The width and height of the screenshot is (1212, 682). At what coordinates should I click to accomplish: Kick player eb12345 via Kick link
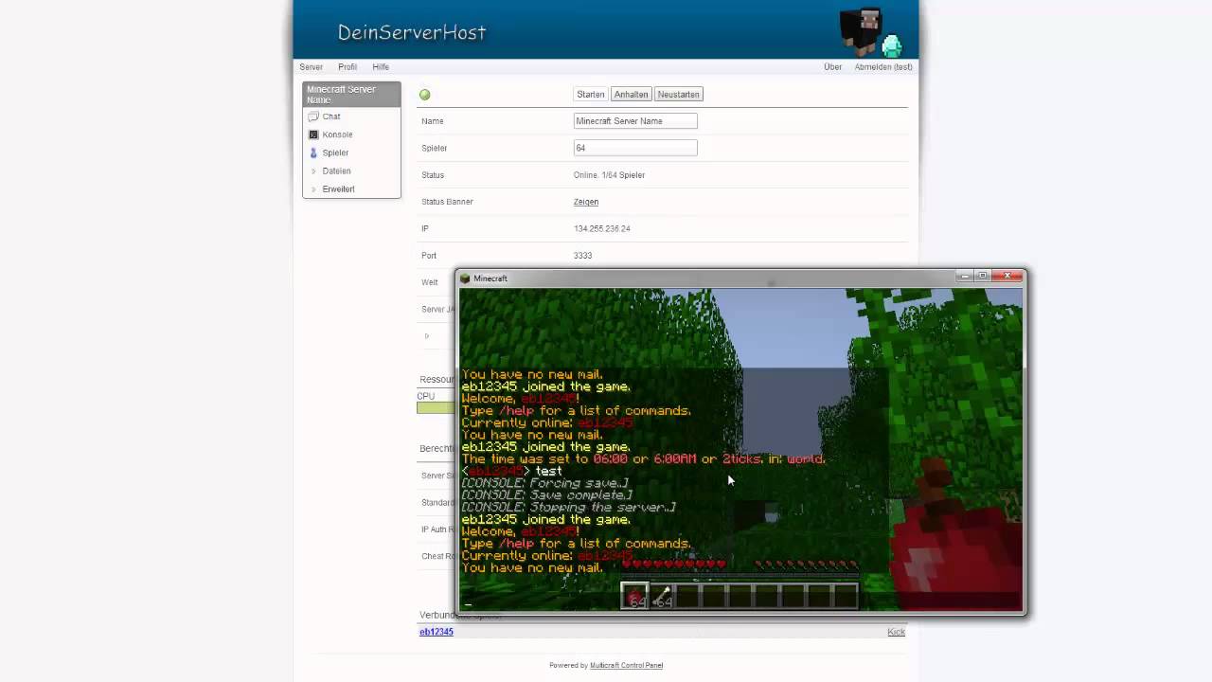point(896,632)
